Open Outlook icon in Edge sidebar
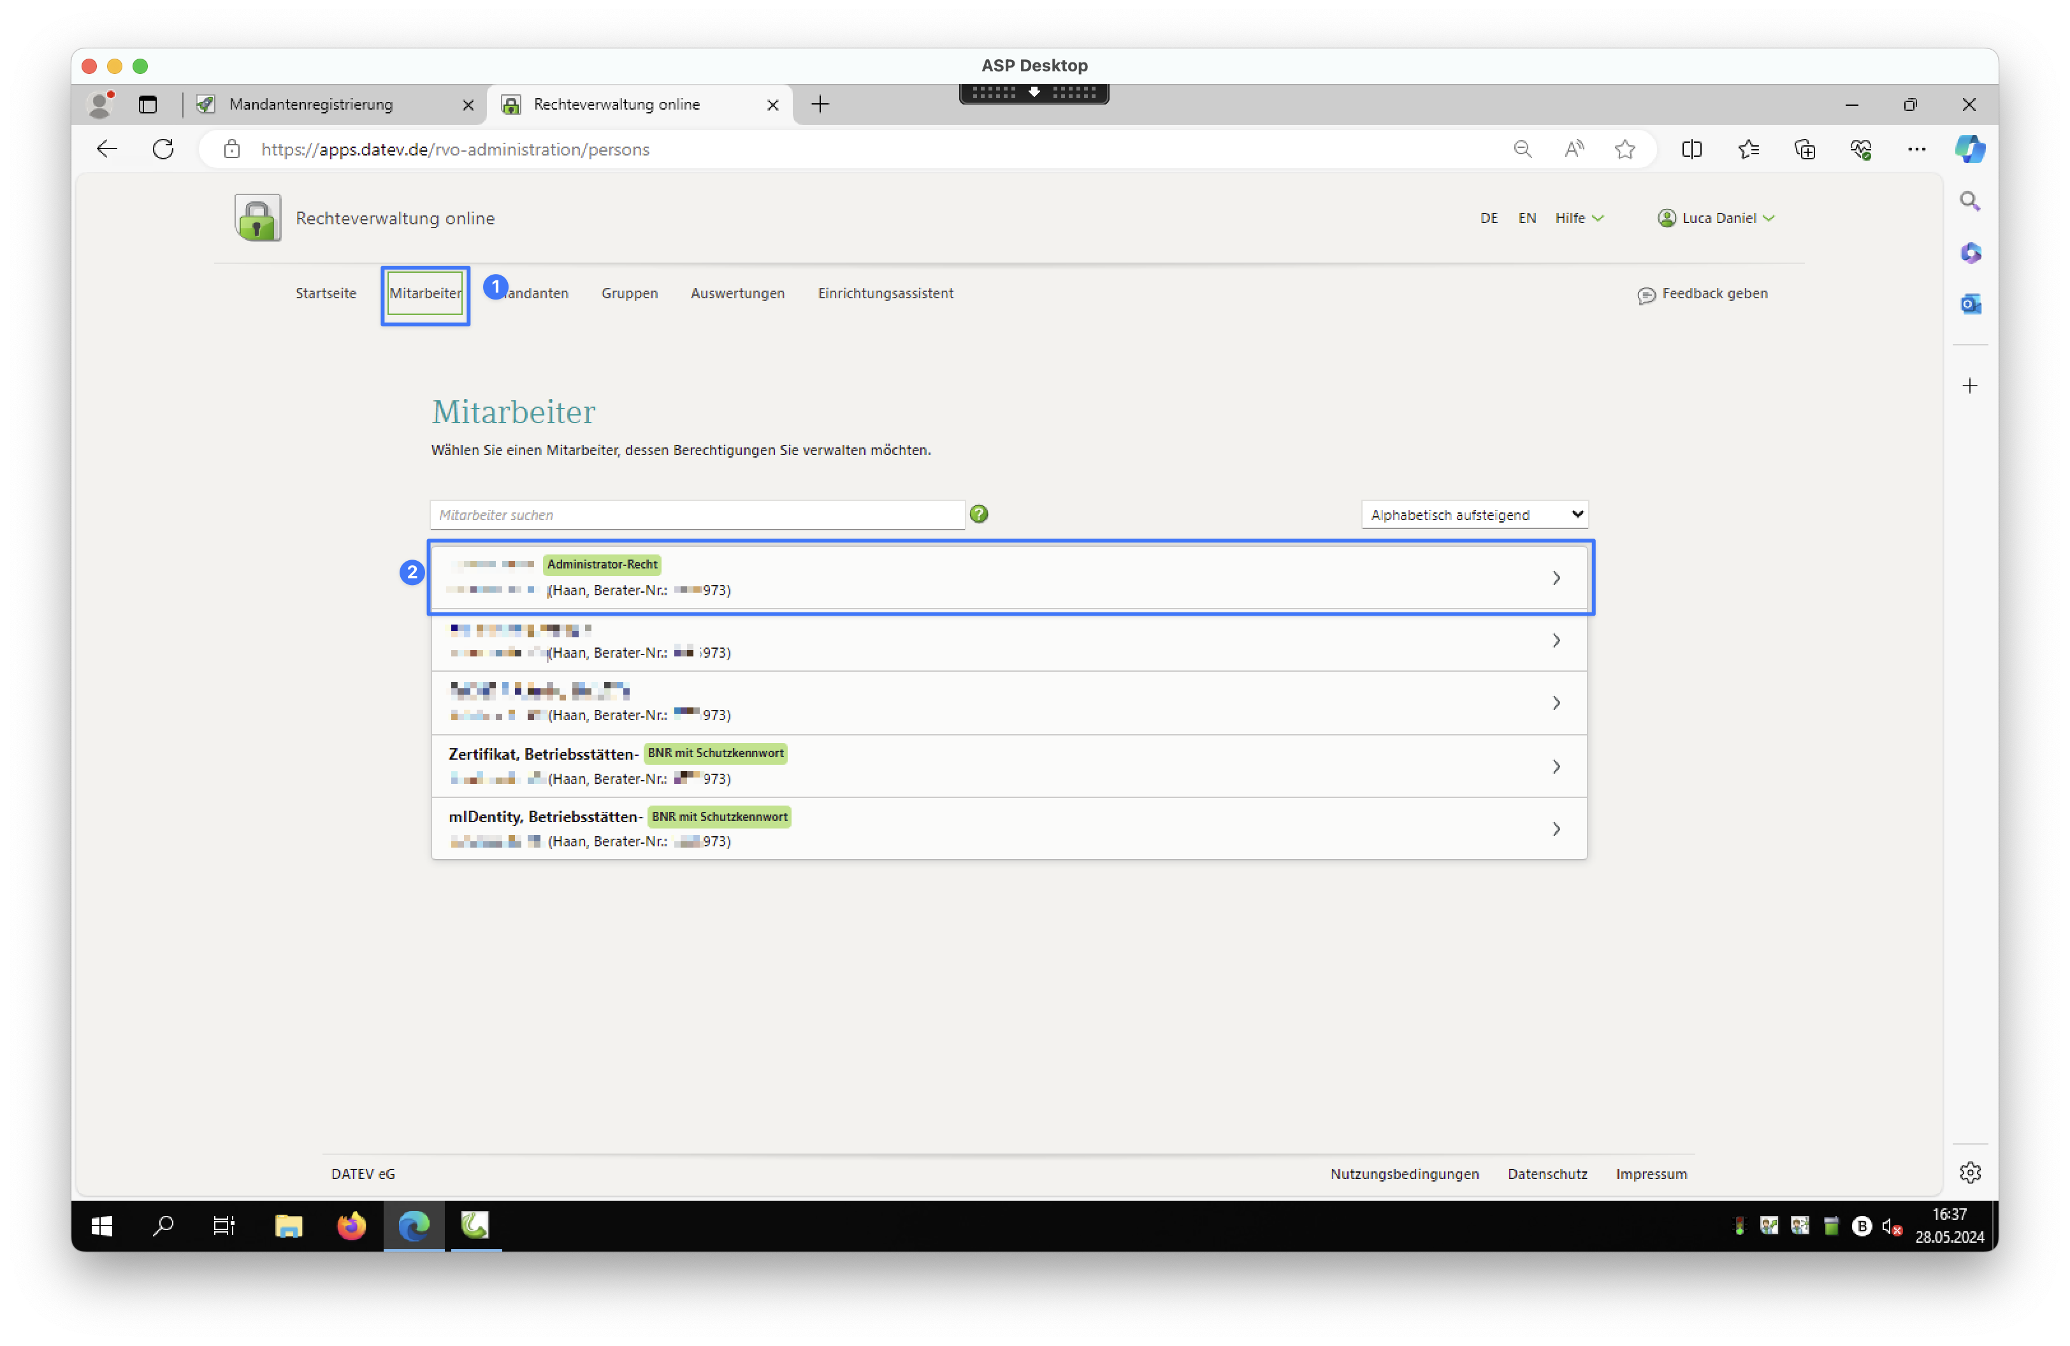 click(1970, 305)
